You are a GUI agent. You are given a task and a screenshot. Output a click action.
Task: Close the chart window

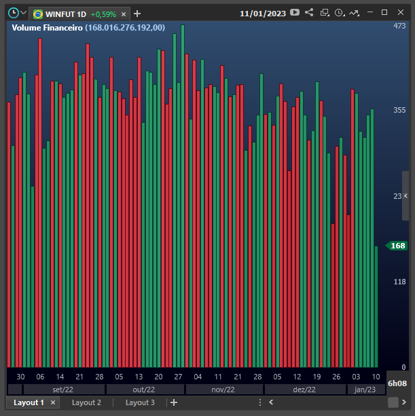click(401, 12)
